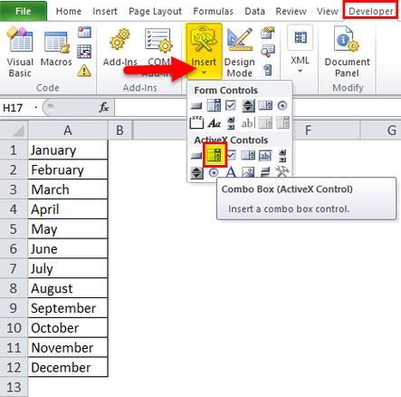Image resolution: width=401 pixels, height=397 pixels.
Task: Select the cell containing September
Action: [x=68, y=308]
